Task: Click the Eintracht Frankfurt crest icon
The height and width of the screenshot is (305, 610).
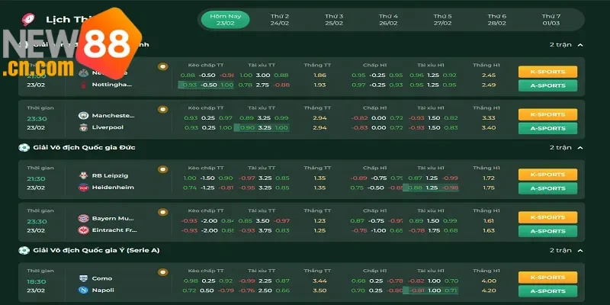Action: pyautogui.click(x=82, y=230)
